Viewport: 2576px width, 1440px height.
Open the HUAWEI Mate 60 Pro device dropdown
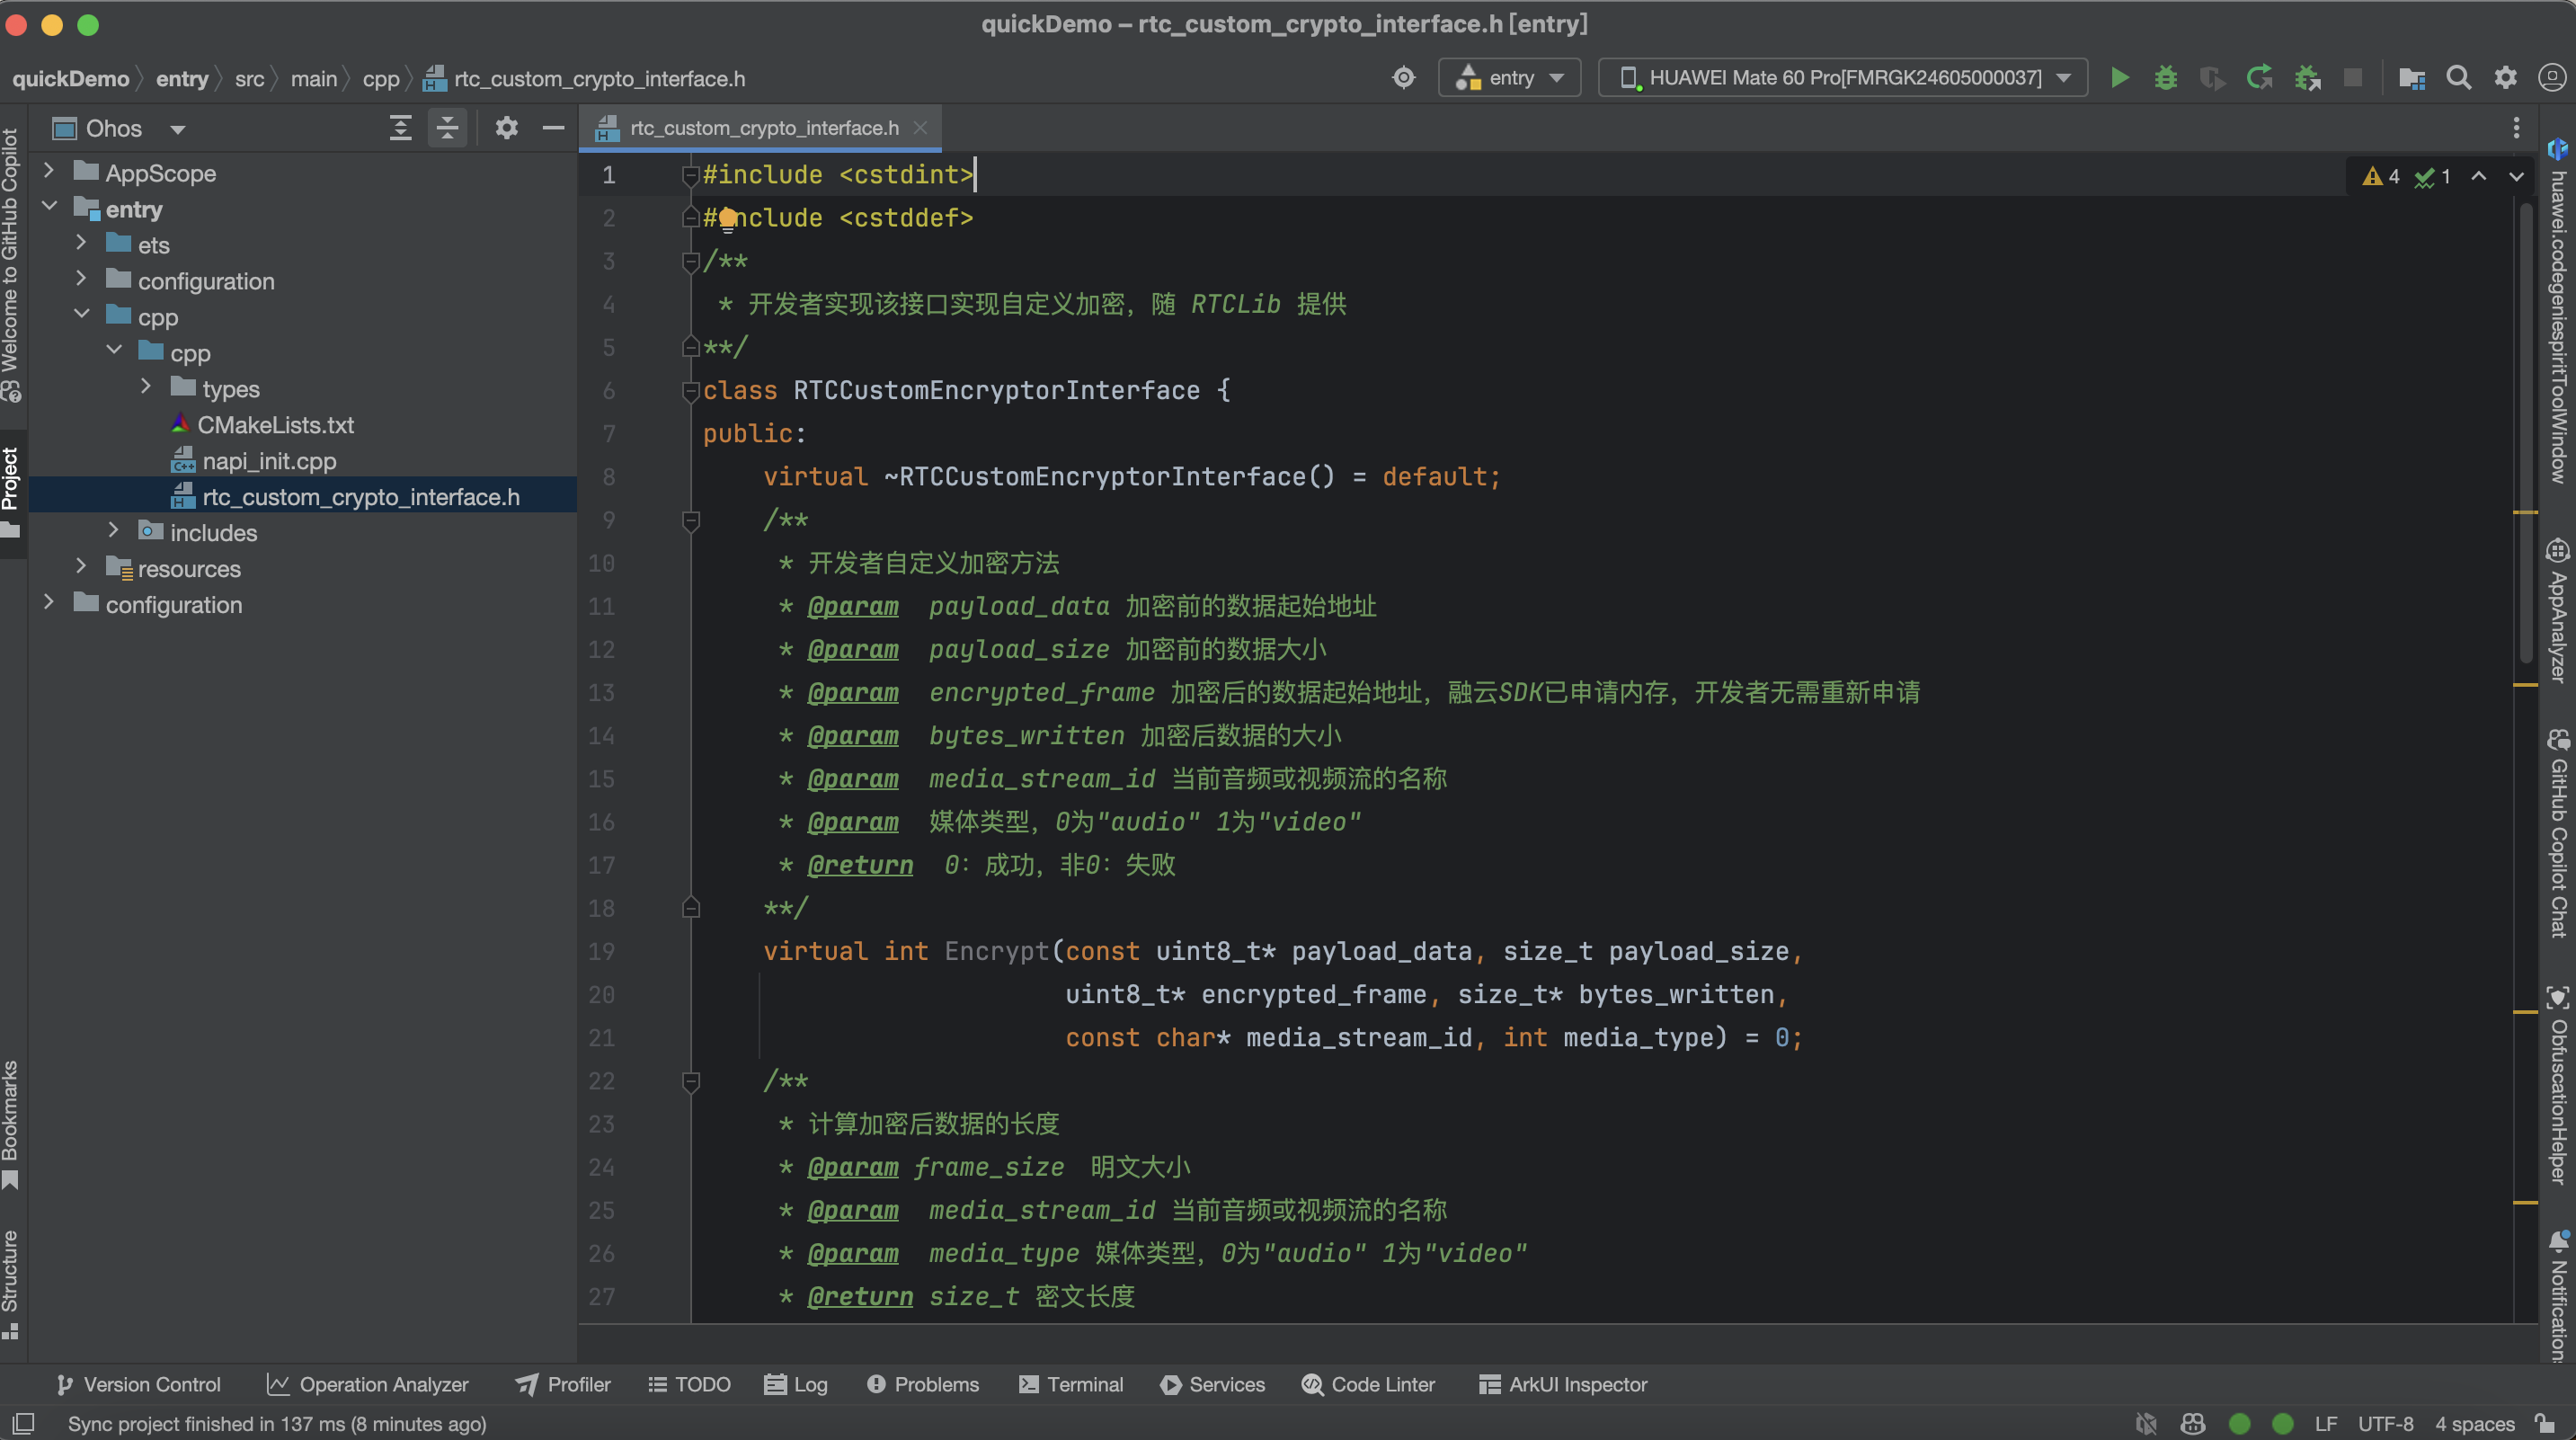click(x=1842, y=78)
